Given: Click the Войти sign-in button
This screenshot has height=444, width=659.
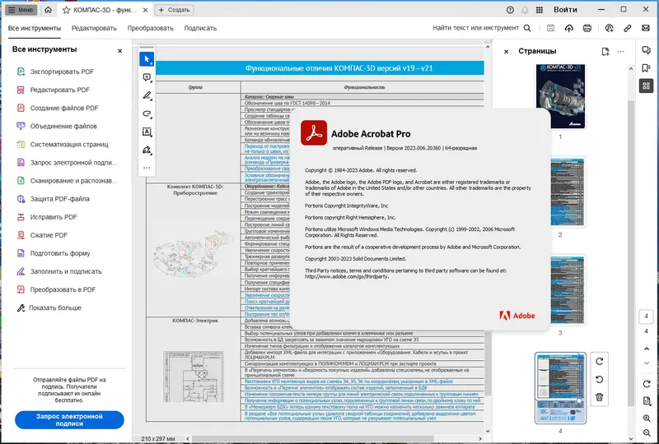Looking at the screenshot, I should point(565,10).
